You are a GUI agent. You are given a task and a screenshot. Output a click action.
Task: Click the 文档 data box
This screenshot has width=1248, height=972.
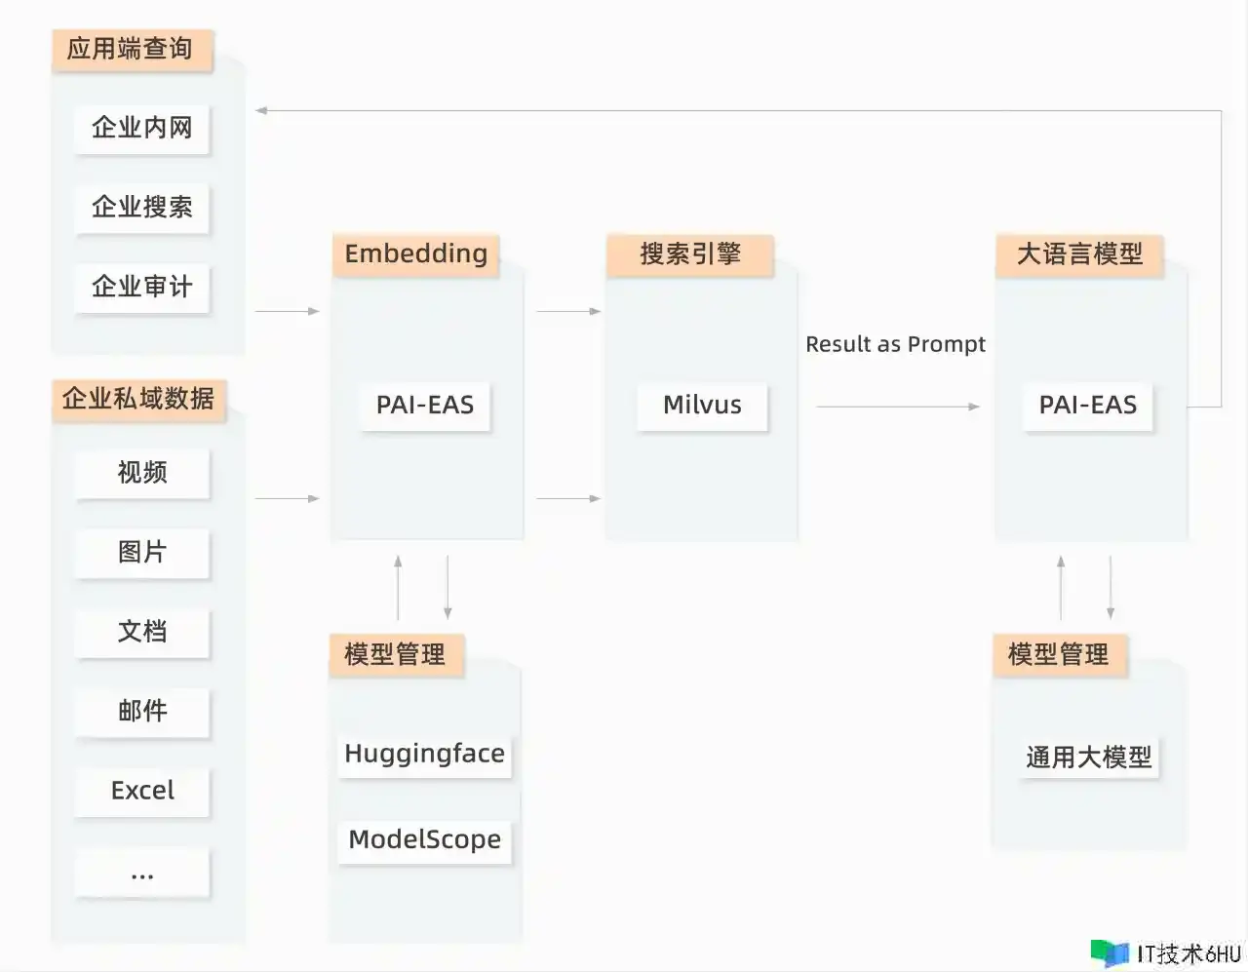(x=142, y=632)
